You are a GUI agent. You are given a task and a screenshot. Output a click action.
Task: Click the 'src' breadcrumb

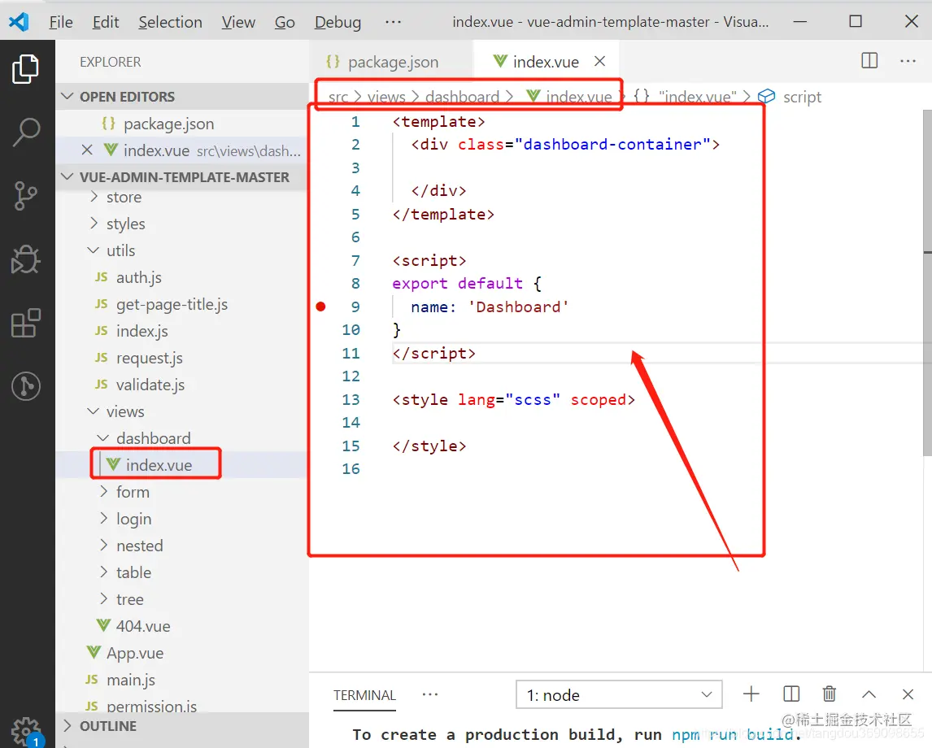click(338, 97)
